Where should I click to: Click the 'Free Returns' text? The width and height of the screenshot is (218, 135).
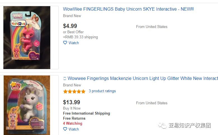coord(74,118)
